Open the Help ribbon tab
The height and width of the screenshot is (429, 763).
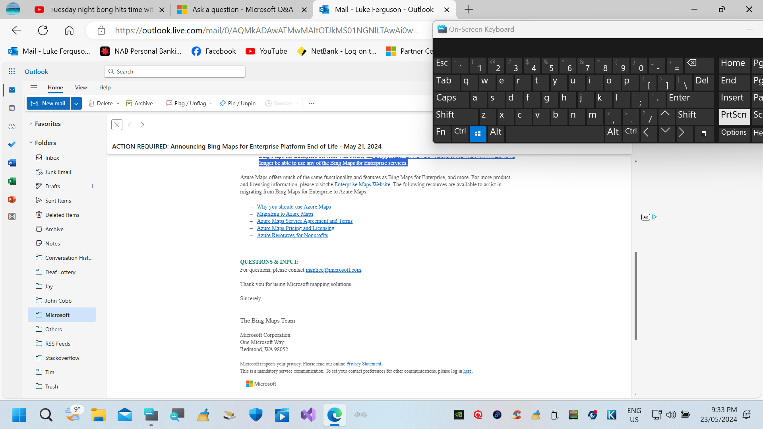click(105, 88)
